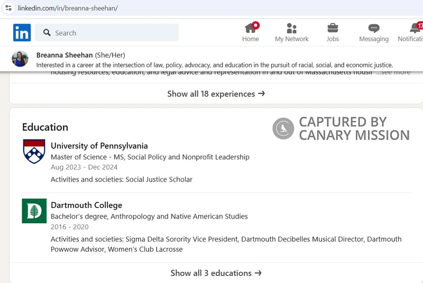This screenshot has height=283, width=423.
Task: Click the Sigma Delta Sorority activities text
Action: pos(226,244)
